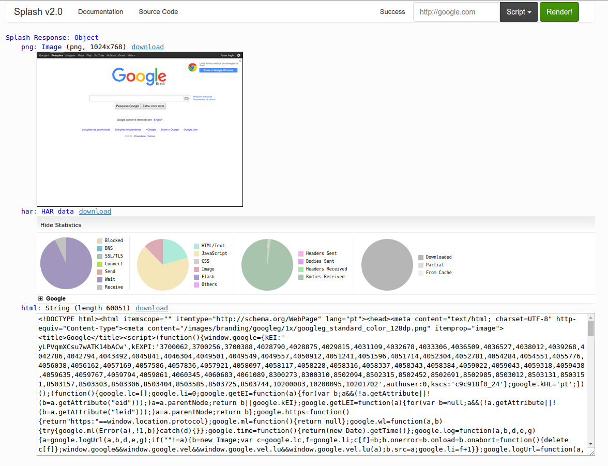Focus the URL input field

click(457, 12)
